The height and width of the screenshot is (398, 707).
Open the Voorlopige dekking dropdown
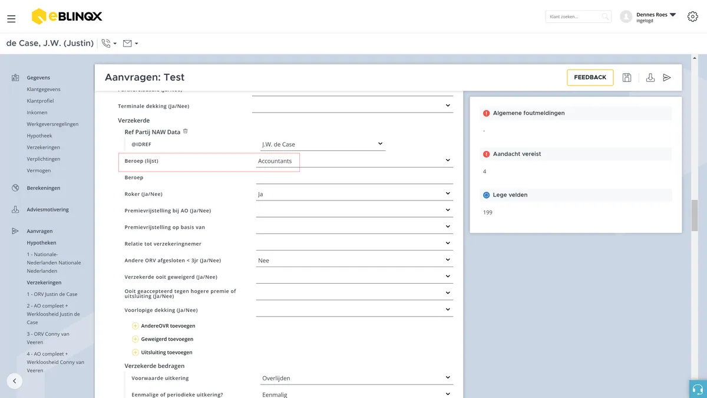point(354,310)
